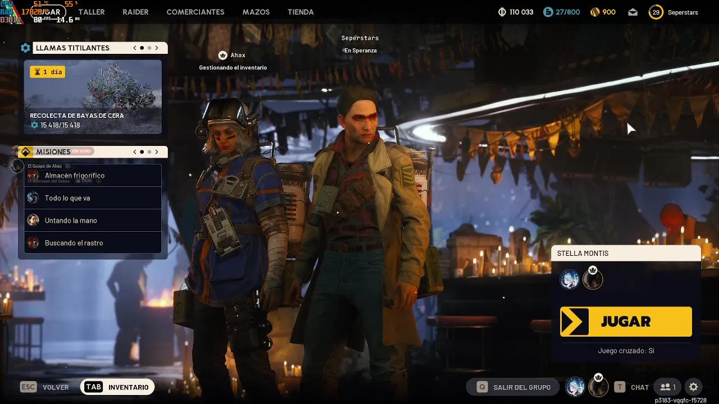Click crowned avatar in STELLA MONTIS panel

coord(593,278)
